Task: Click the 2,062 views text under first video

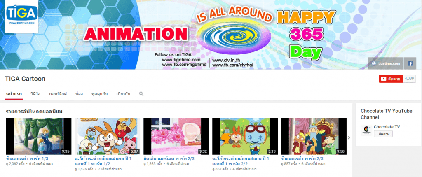Action: pos(16,163)
